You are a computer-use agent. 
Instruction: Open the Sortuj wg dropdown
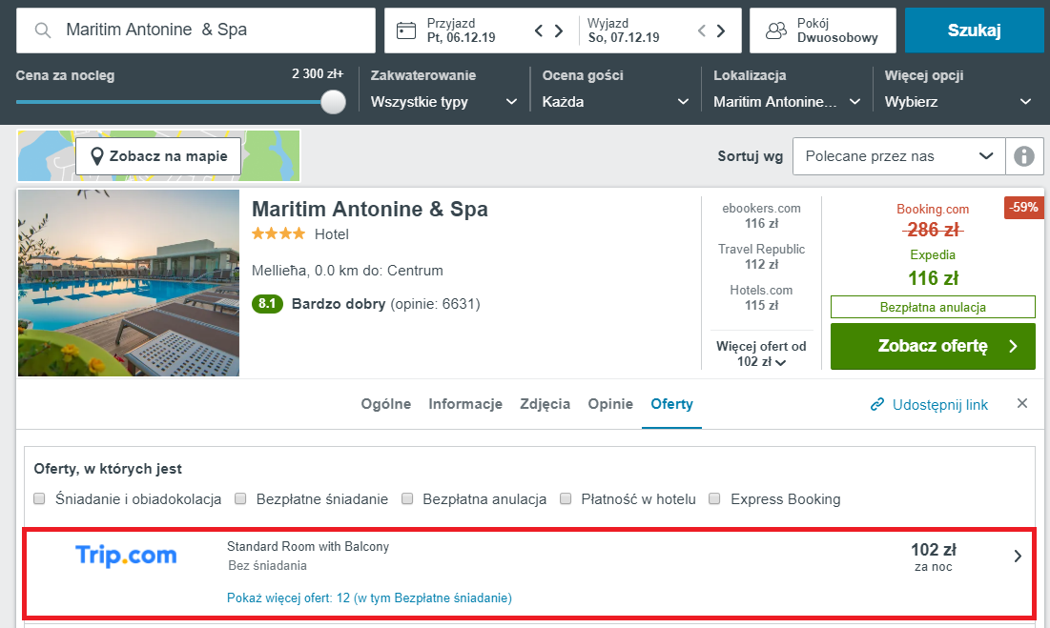[x=898, y=156]
